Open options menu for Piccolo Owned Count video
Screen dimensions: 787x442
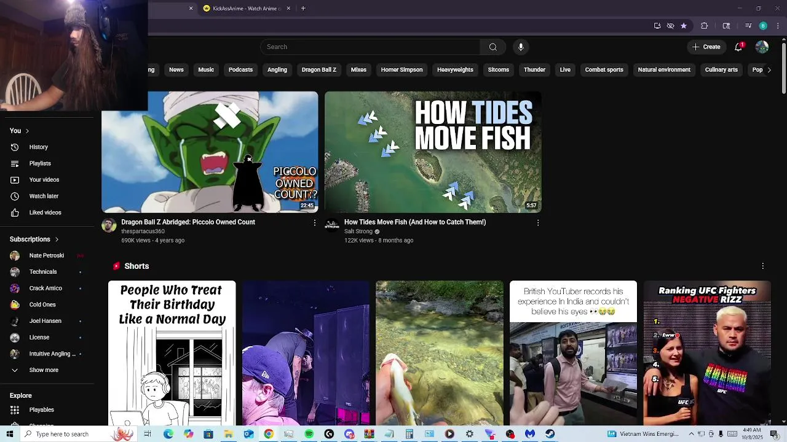coord(315,223)
